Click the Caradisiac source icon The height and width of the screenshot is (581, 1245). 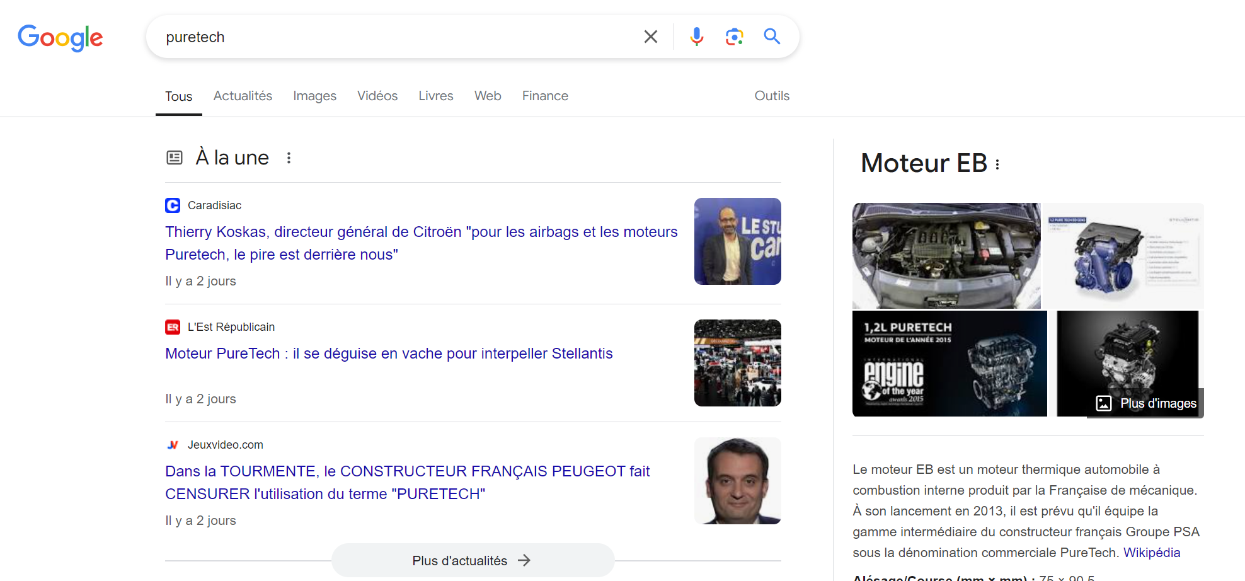[x=173, y=205]
